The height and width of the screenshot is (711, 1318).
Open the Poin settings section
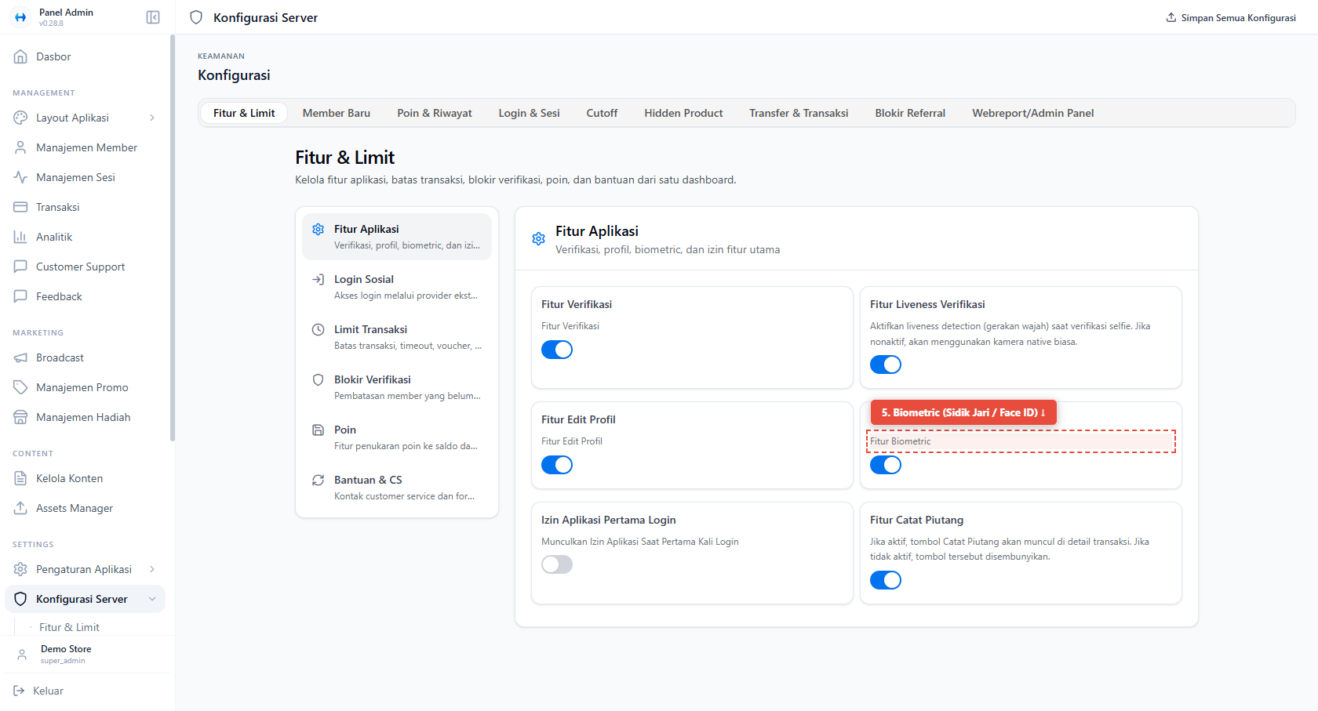click(397, 437)
